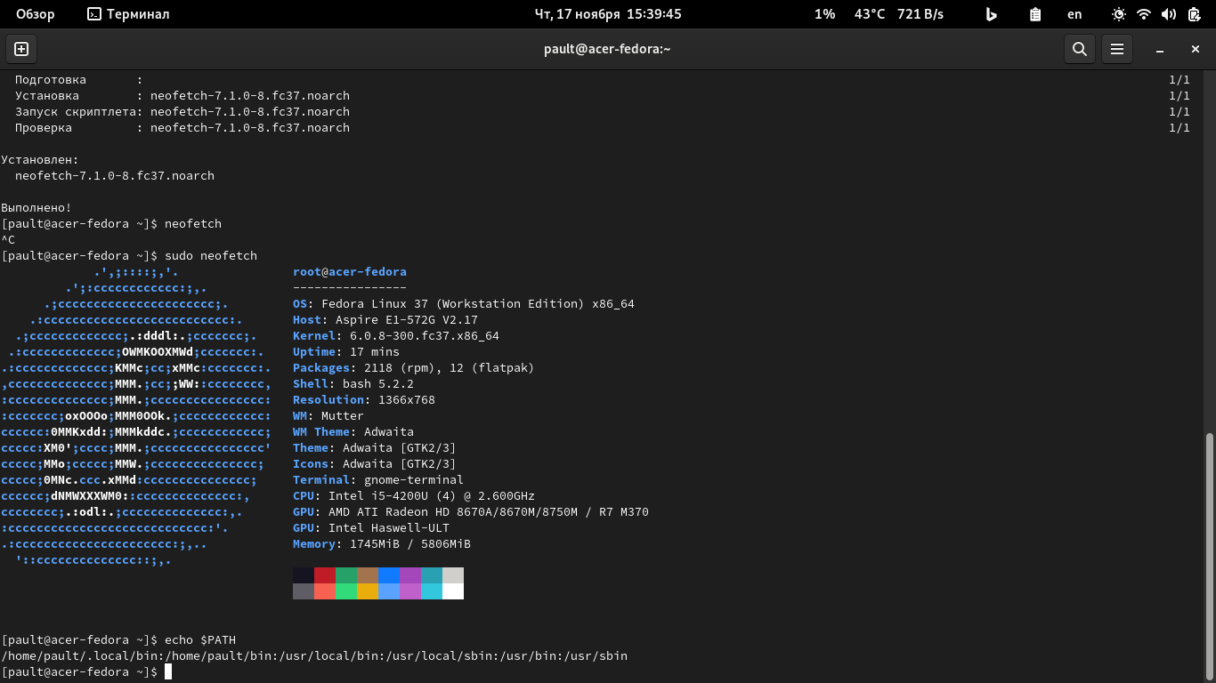1216x683 pixels.
Task: Click the white color block in neofetch palette
Action: point(453,591)
